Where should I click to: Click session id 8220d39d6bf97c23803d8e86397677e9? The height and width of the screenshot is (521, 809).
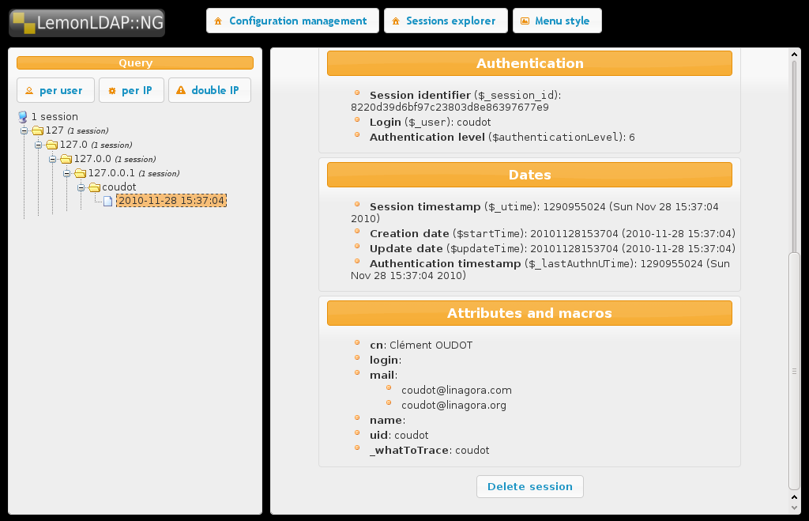tap(450, 108)
